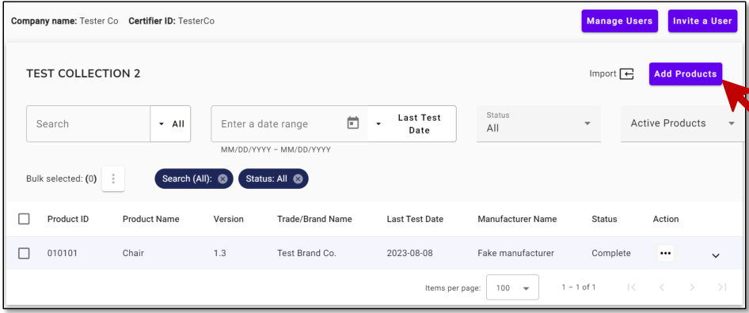
Task: Click the Status column header
Action: tap(604, 219)
